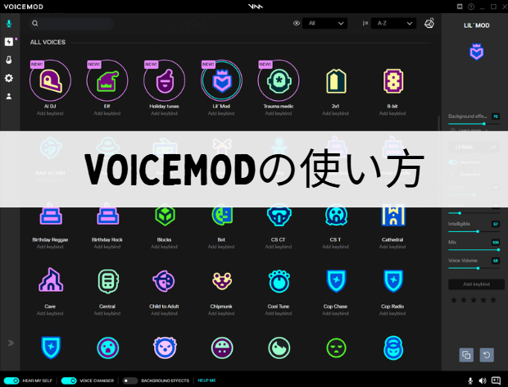Click the eye visibility filter icon

pos(296,23)
